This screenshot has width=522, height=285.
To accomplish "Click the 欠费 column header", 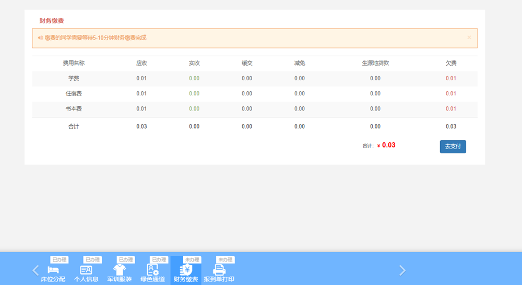I will click(x=450, y=63).
